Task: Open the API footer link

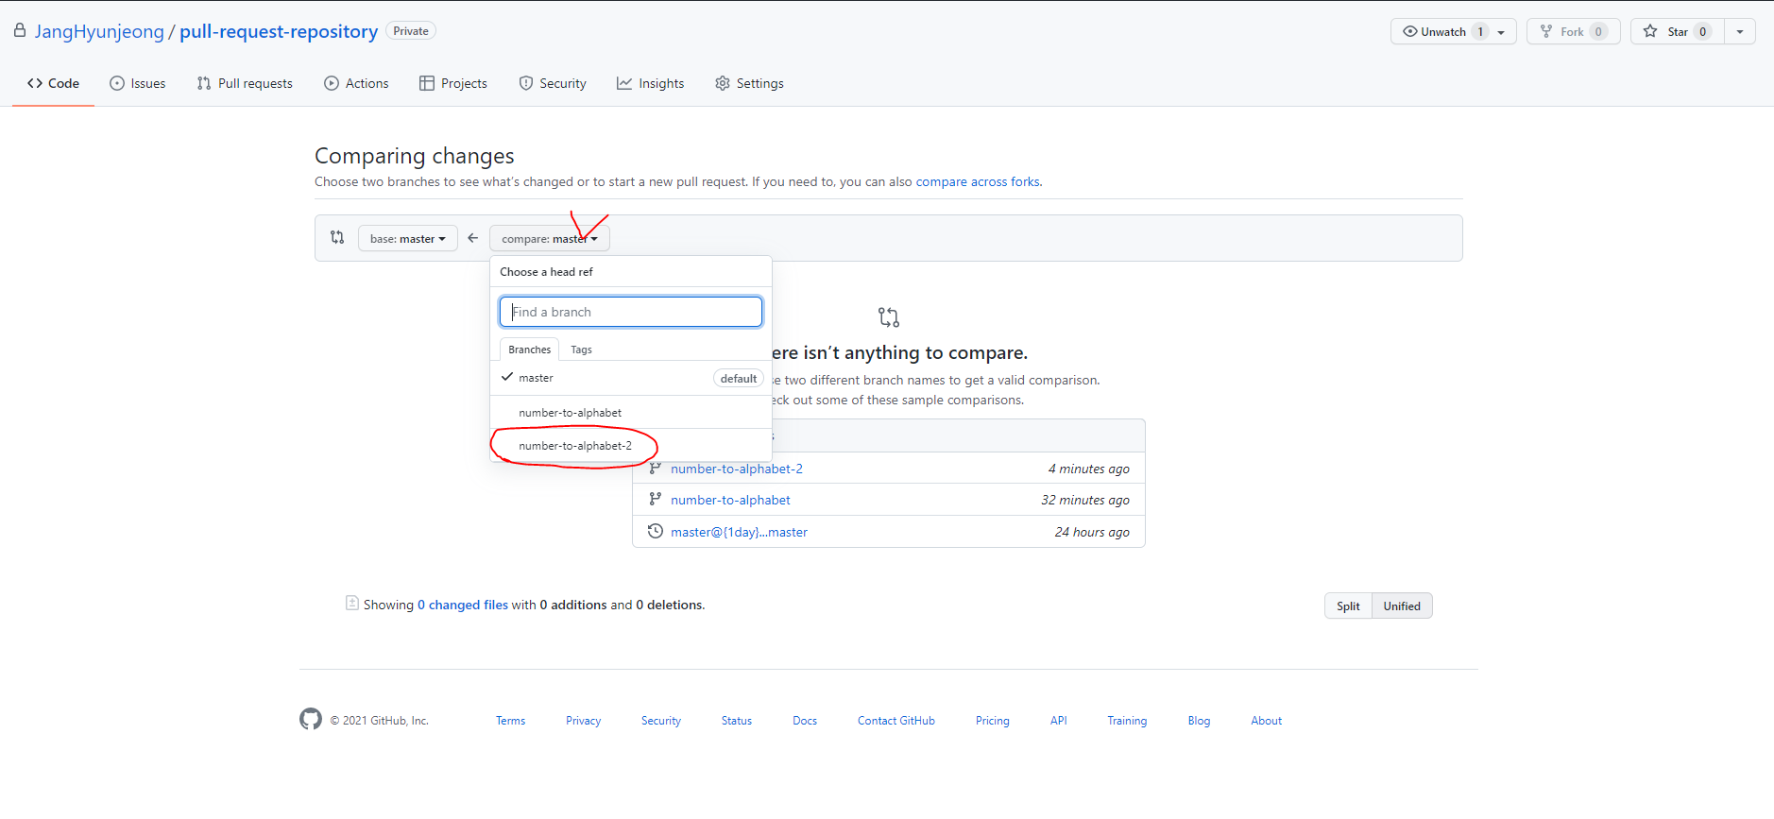Action: 1059,721
